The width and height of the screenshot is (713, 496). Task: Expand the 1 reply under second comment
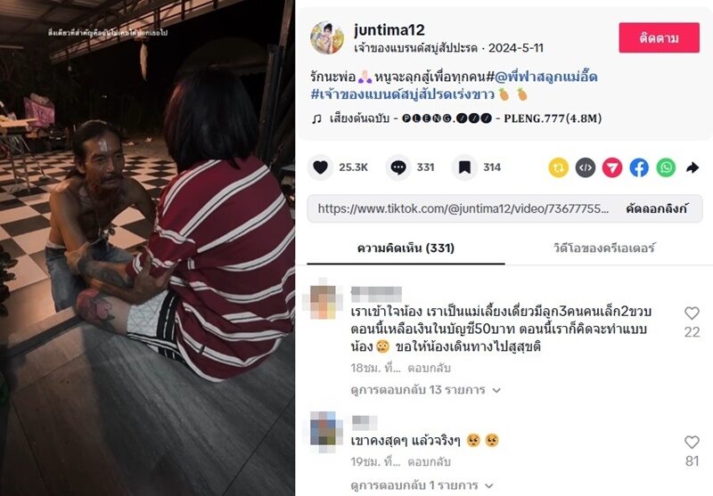tap(422, 485)
